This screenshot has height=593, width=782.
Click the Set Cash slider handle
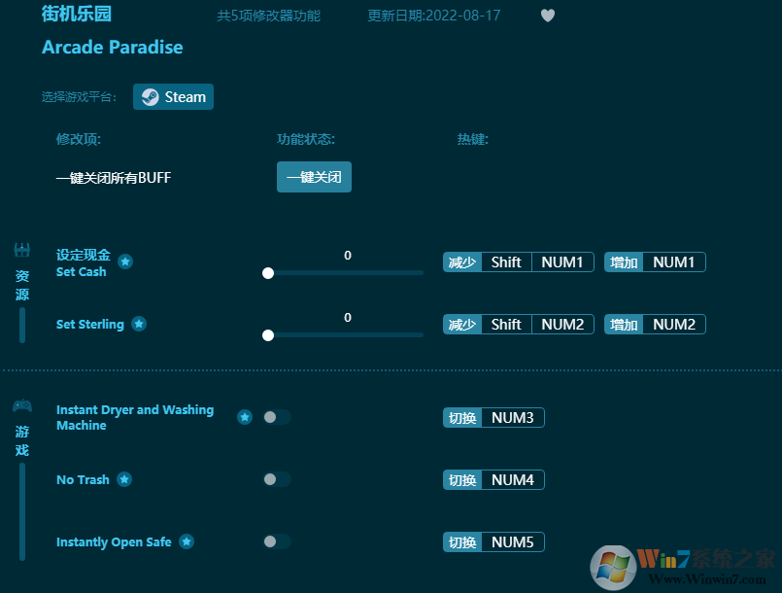tap(268, 273)
